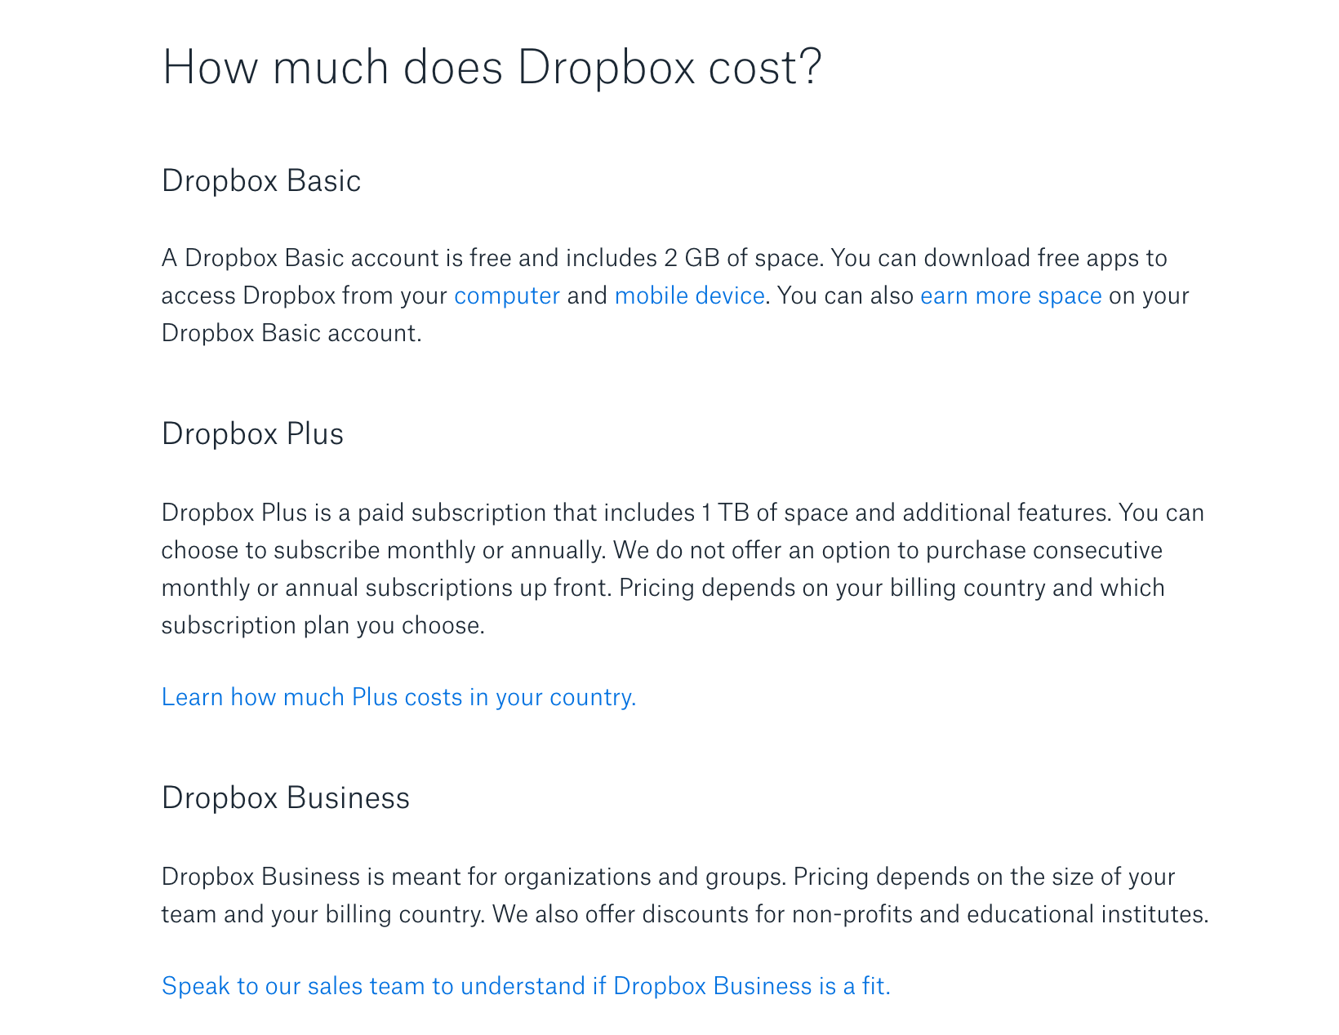Select the 'How much does Dropbox cost?' heading
The width and height of the screenshot is (1339, 1035).
click(x=492, y=67)
